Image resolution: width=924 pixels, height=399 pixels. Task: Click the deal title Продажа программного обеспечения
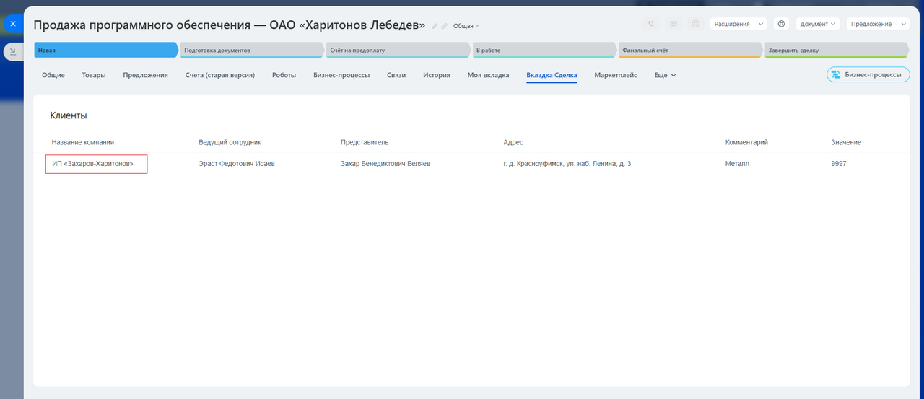230,25
